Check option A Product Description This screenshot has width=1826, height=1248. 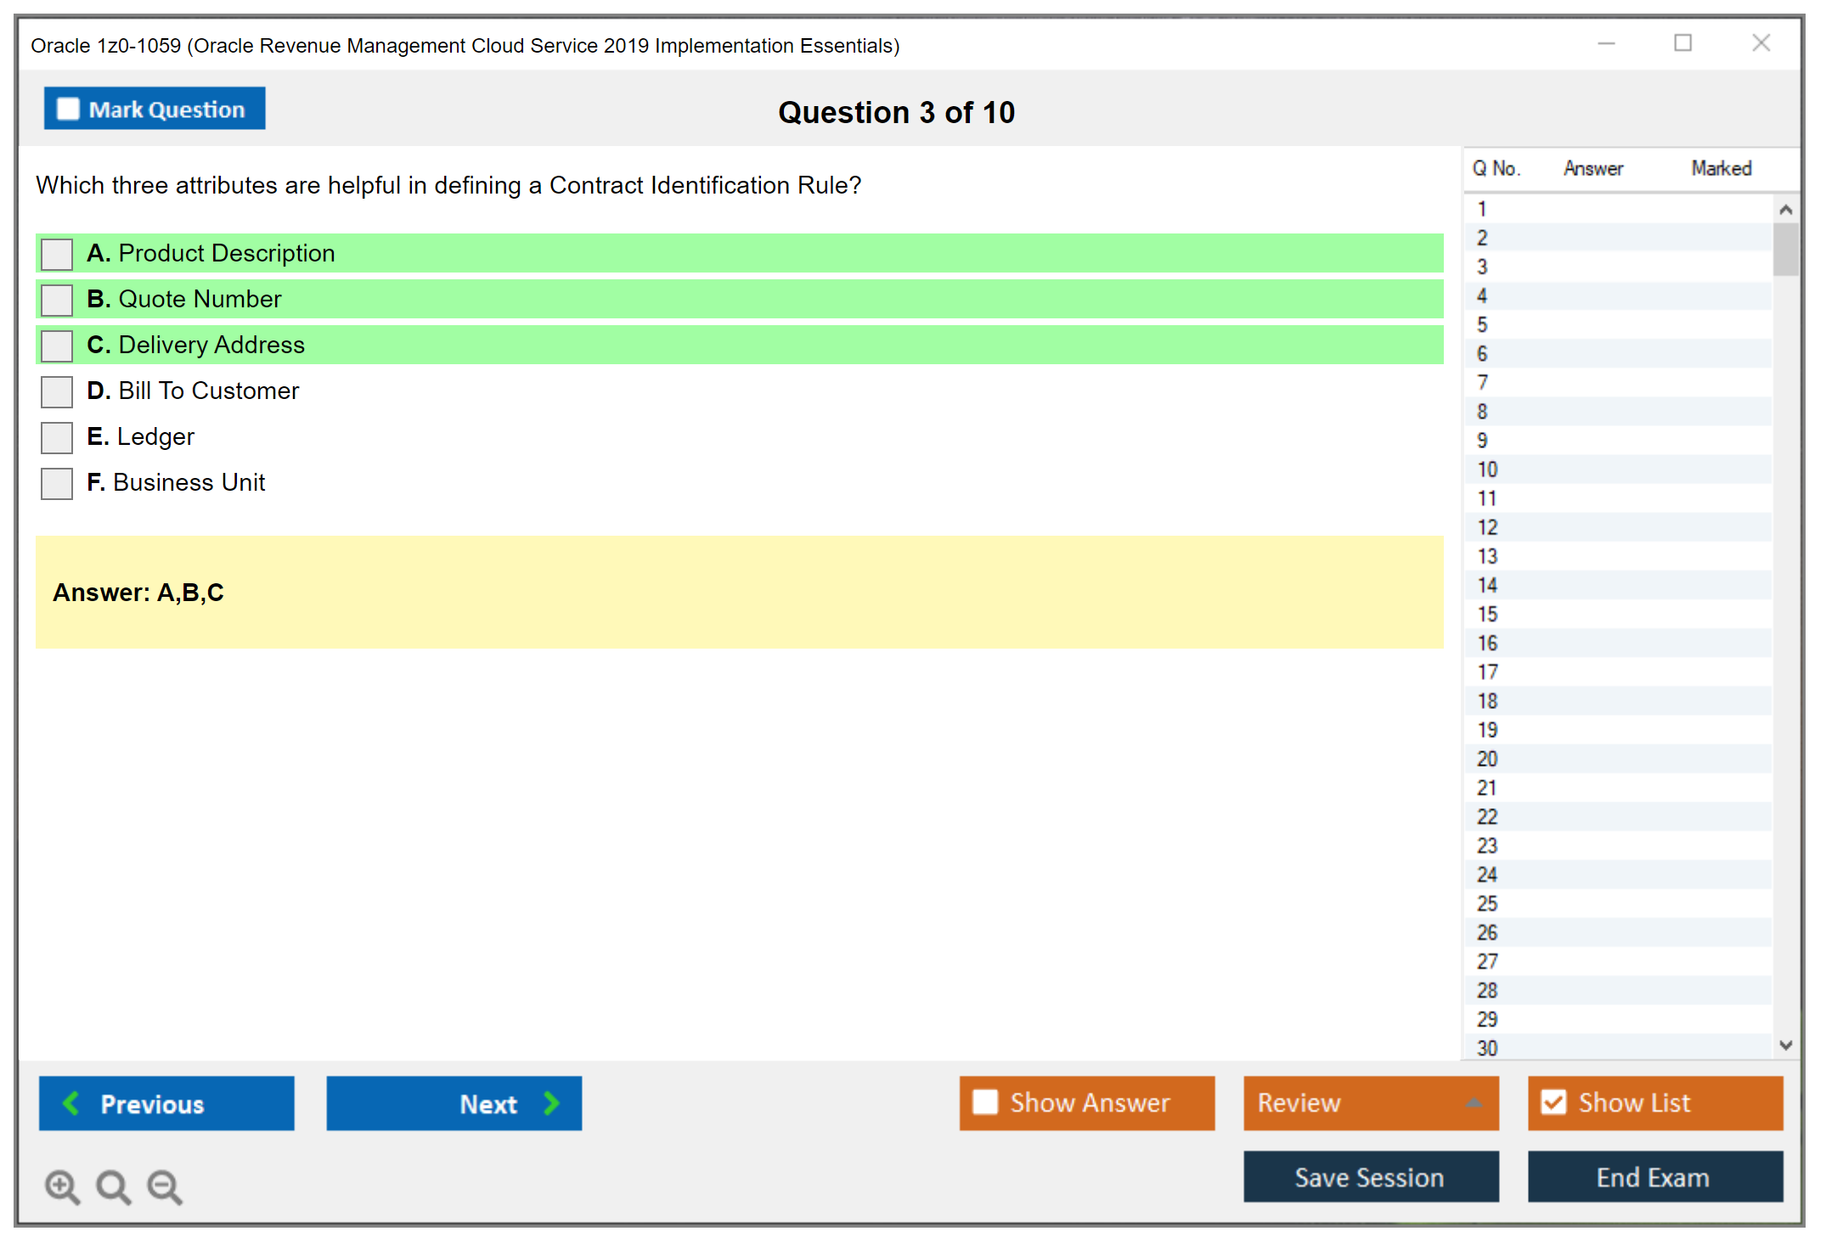[57, 254]
